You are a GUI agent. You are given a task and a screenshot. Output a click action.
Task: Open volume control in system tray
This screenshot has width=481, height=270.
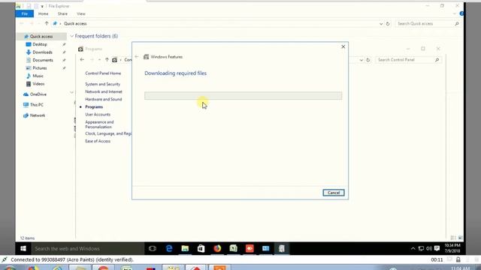point(429,248)
